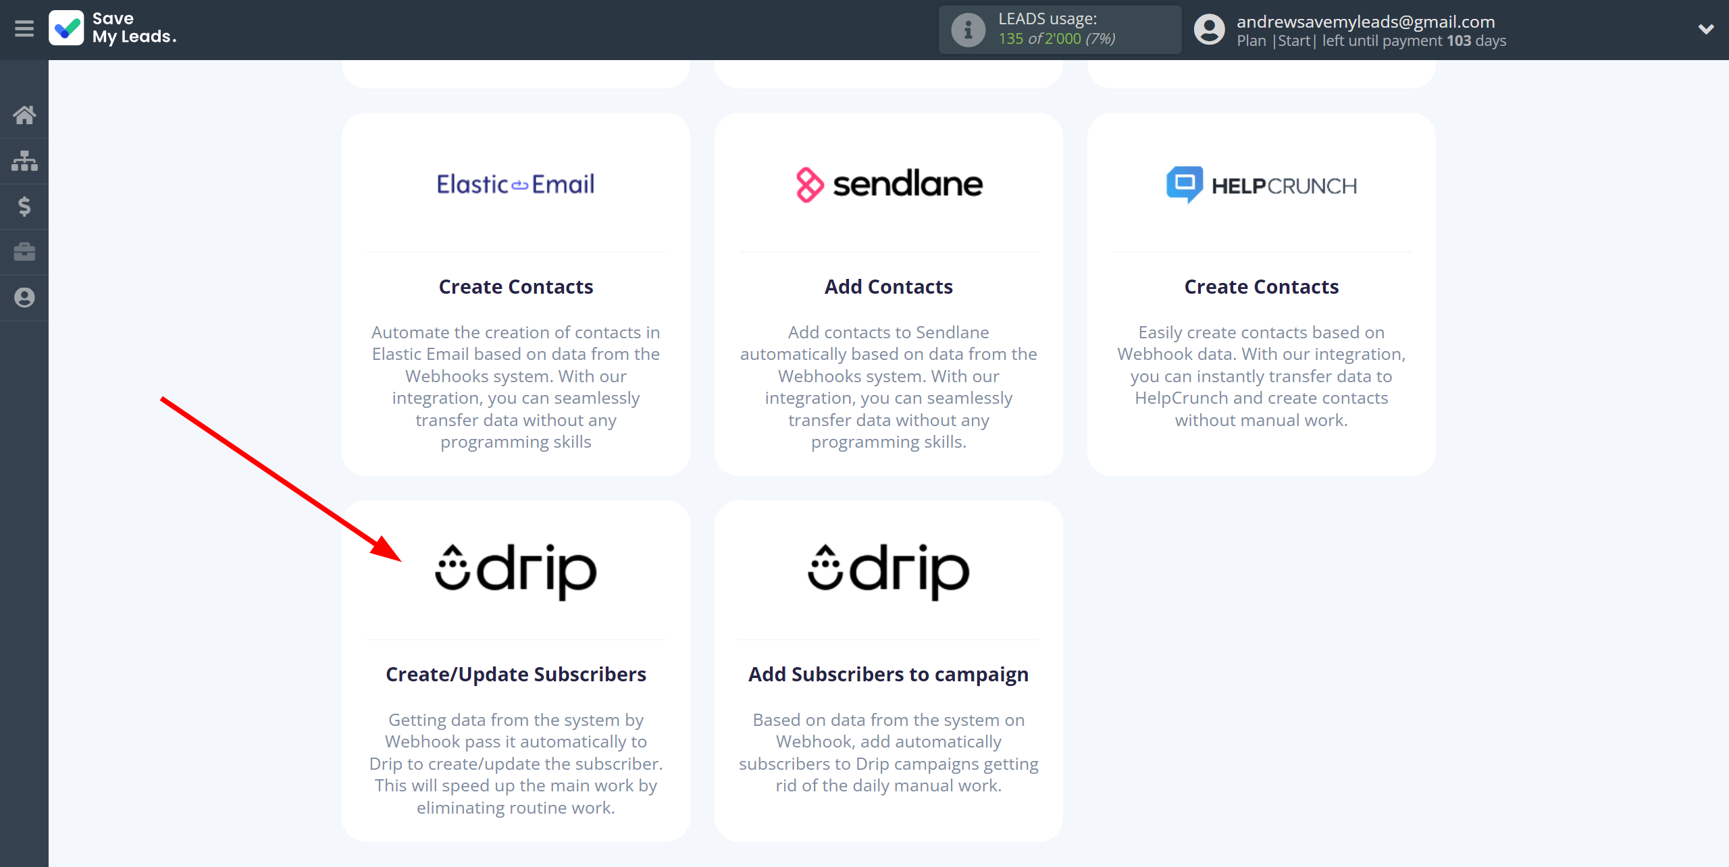This screenshot has height=867, width=1729.
Task: Click the Drip logo above Add Subscribers to campaign
Action: click(889, 571)
